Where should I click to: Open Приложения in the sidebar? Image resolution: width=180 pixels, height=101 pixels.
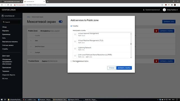tap(6, 68)
